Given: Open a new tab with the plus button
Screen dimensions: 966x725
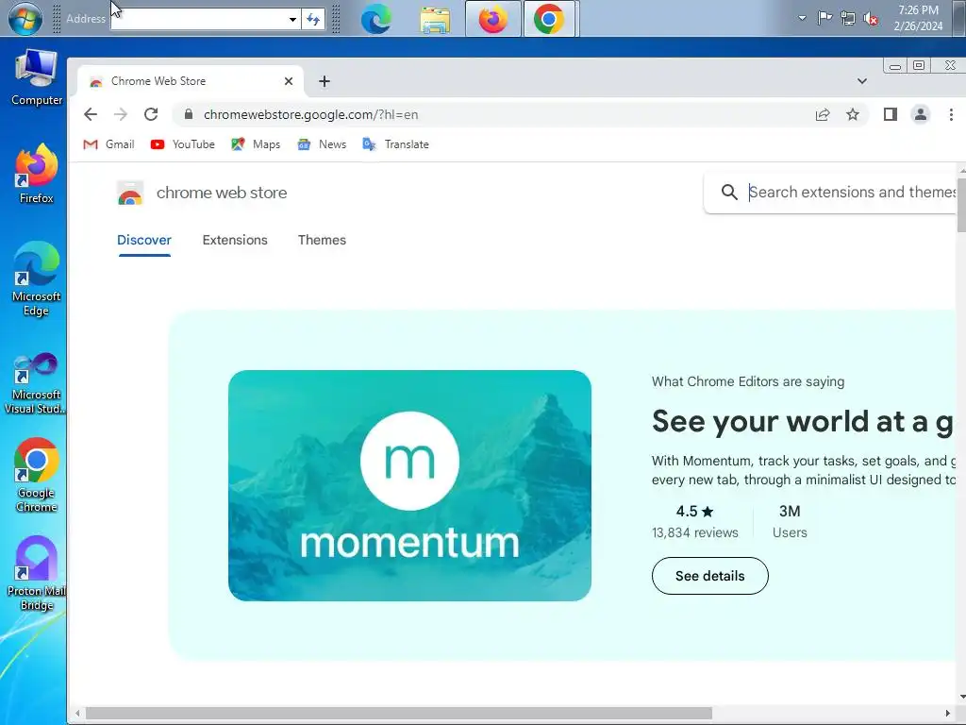Looking at the screenshot, I should pyautogui.click(x=325, y=81).
